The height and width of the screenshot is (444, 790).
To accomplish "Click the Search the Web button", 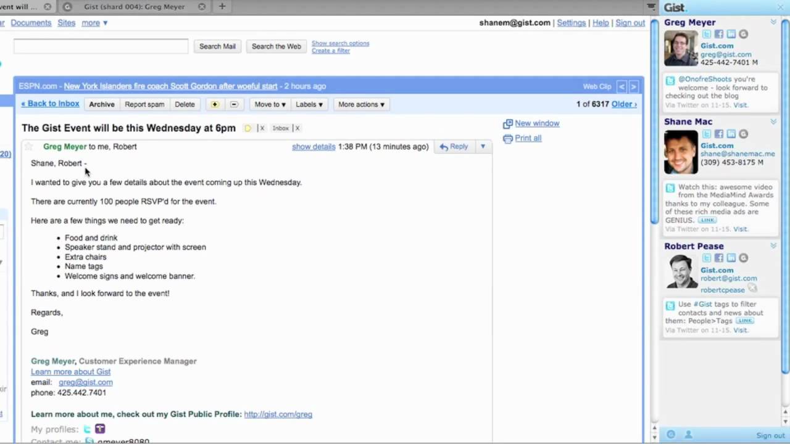I will (x=276, y=46).
